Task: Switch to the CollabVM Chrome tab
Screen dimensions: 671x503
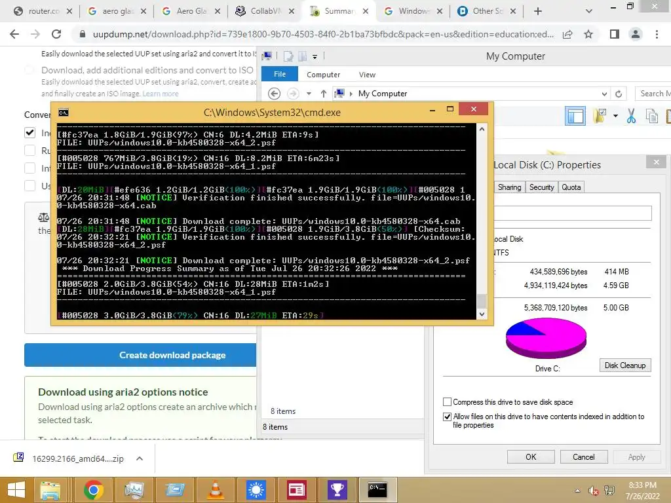Action: 265,11
